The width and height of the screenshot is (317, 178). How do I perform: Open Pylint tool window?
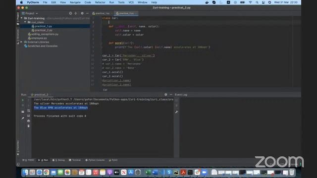click(113, 160)
